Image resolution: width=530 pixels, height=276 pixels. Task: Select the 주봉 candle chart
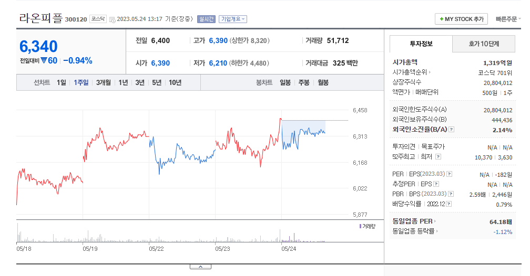[304, 83]
